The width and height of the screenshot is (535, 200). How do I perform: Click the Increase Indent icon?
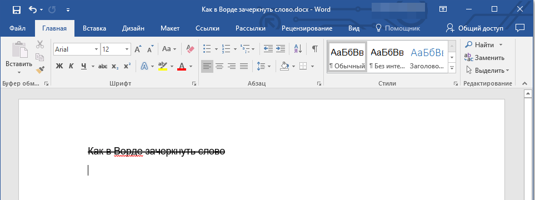281,49
